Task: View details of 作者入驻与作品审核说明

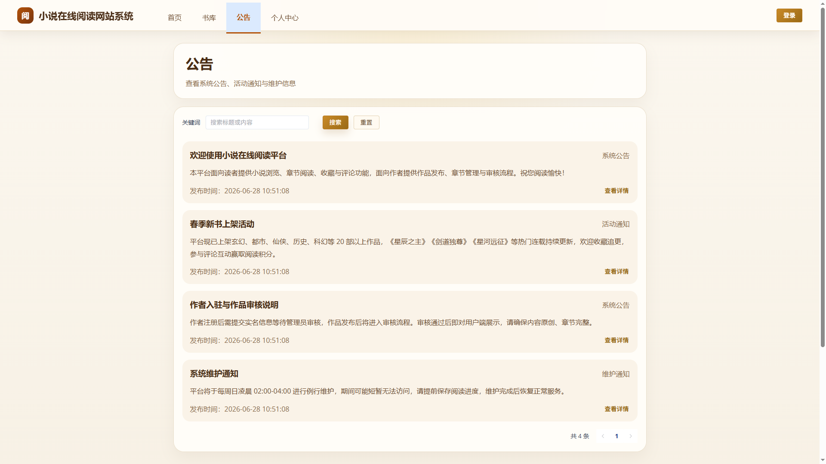Action: tap(616, 340)
